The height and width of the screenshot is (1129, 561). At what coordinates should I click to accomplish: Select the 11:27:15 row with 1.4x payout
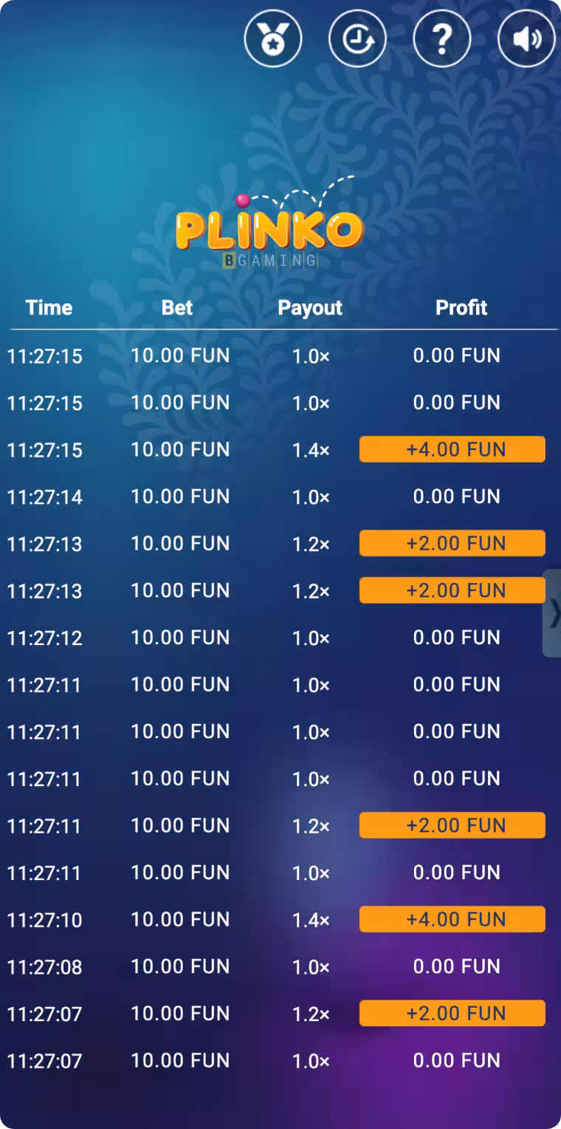280,449
